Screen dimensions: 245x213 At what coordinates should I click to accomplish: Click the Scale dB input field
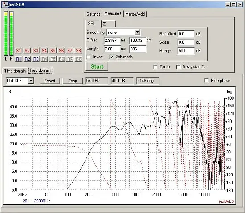[186, 42]
